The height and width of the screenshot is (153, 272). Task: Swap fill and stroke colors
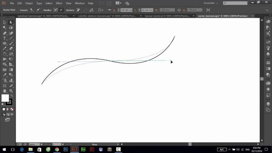click(x=11, y=96)
